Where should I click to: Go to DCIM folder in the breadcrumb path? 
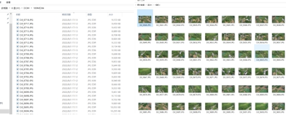[x=26, y=8]
